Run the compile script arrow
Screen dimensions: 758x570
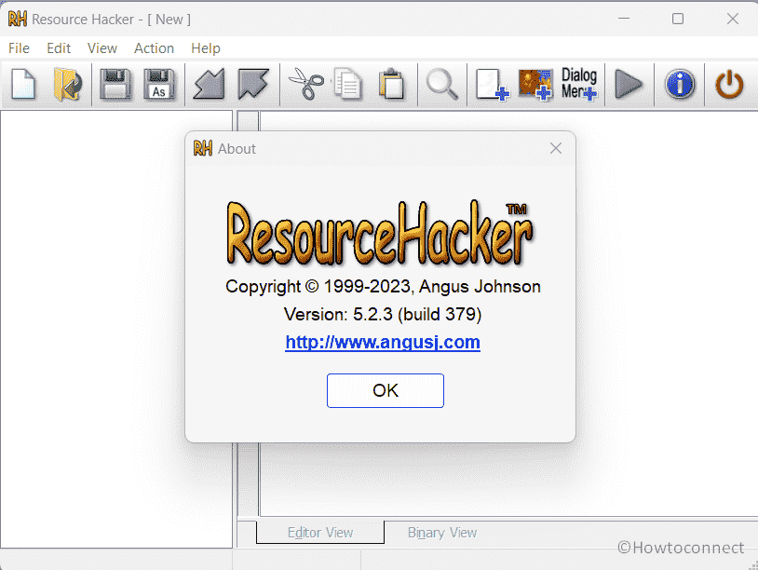[629, 85]
